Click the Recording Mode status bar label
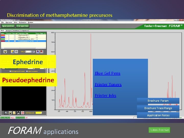Screen dimensions: 184x138 point(5,118)
